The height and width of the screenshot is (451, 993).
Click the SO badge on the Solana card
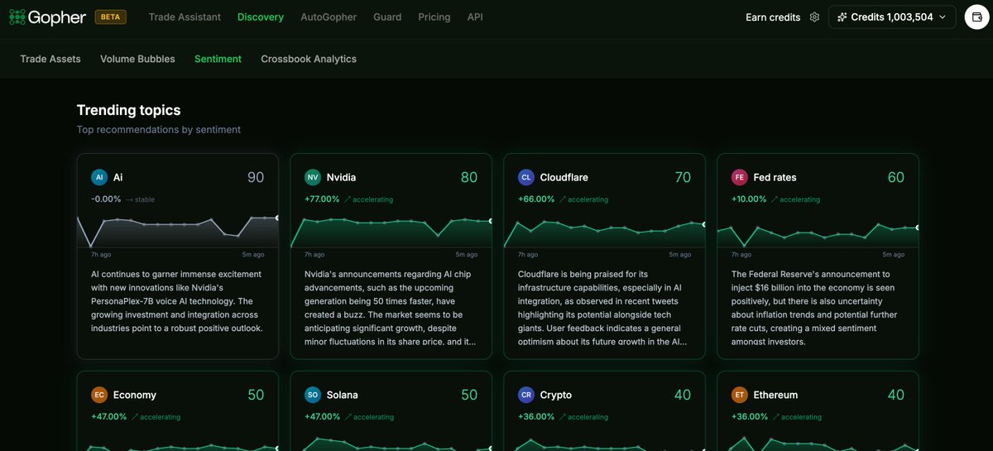coord(313,395)
